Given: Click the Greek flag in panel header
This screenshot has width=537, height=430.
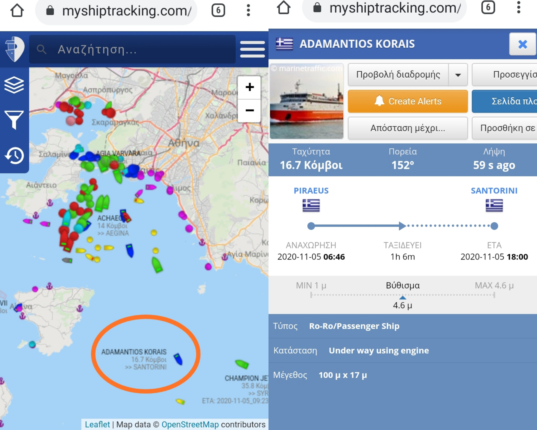Looking at the screenshot, I should 284,44.
